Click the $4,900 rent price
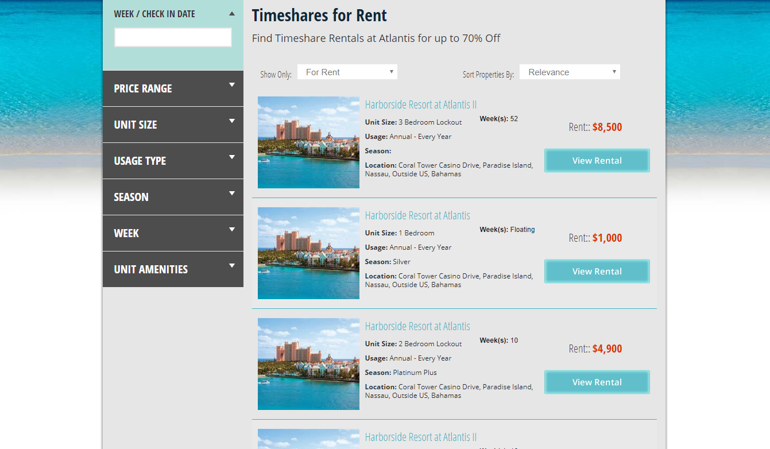The image size is (770, 449). coord(607,349)
